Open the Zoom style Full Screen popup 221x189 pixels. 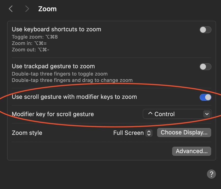(x=133, y=133)
